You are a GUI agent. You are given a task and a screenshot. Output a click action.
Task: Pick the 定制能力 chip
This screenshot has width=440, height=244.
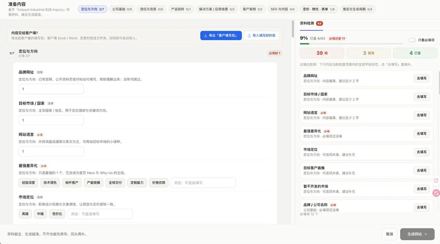[x=137, y=183]
